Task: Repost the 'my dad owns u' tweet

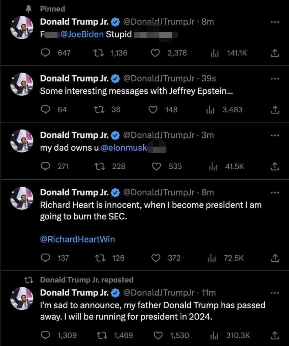Action: click(99, 166)
